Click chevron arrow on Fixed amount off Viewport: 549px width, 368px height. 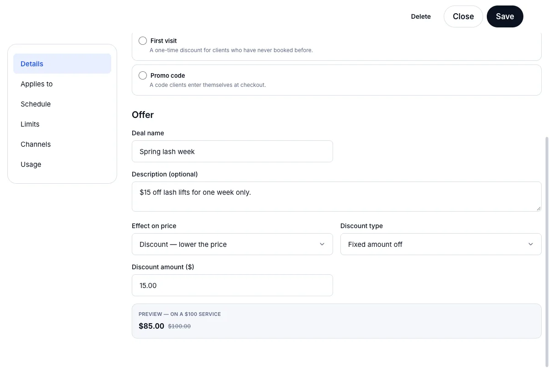531,244
